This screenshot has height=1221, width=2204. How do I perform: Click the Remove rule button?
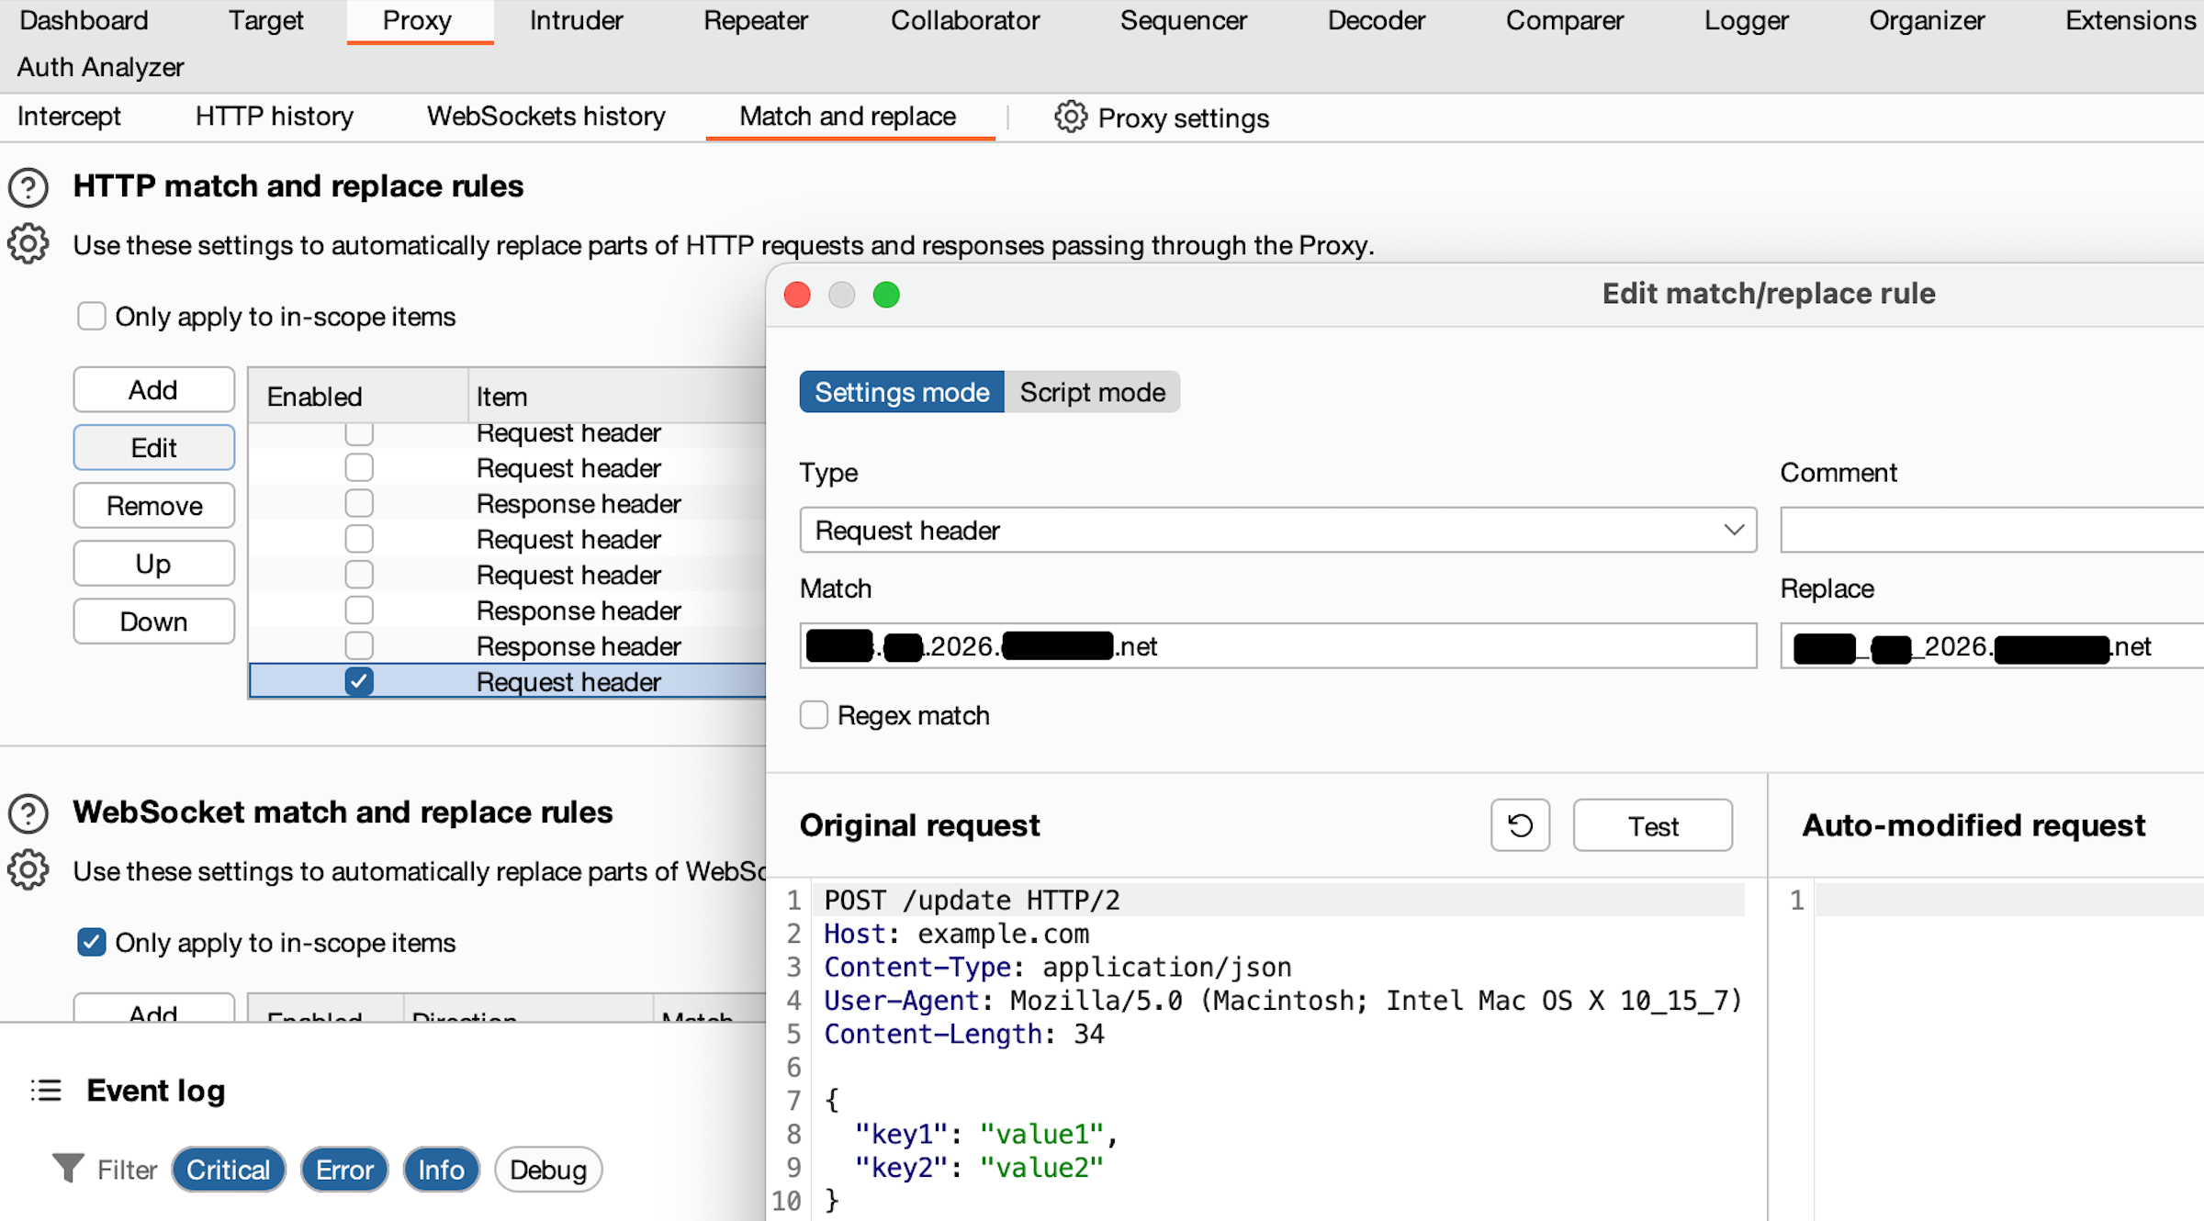154,506
